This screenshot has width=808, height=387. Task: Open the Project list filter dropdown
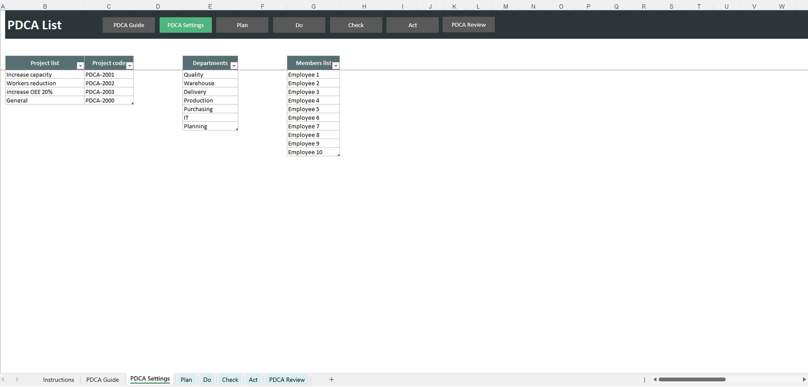[x=80, y=66]
